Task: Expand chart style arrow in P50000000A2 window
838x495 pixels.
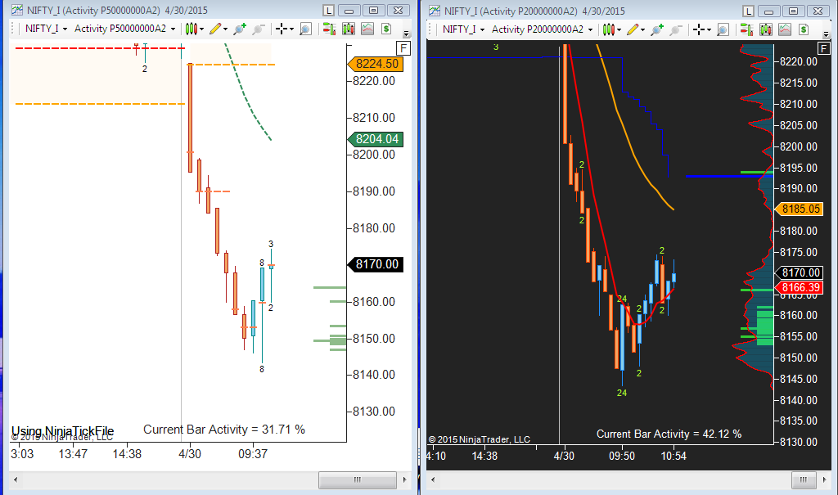Action: [202, 29]
